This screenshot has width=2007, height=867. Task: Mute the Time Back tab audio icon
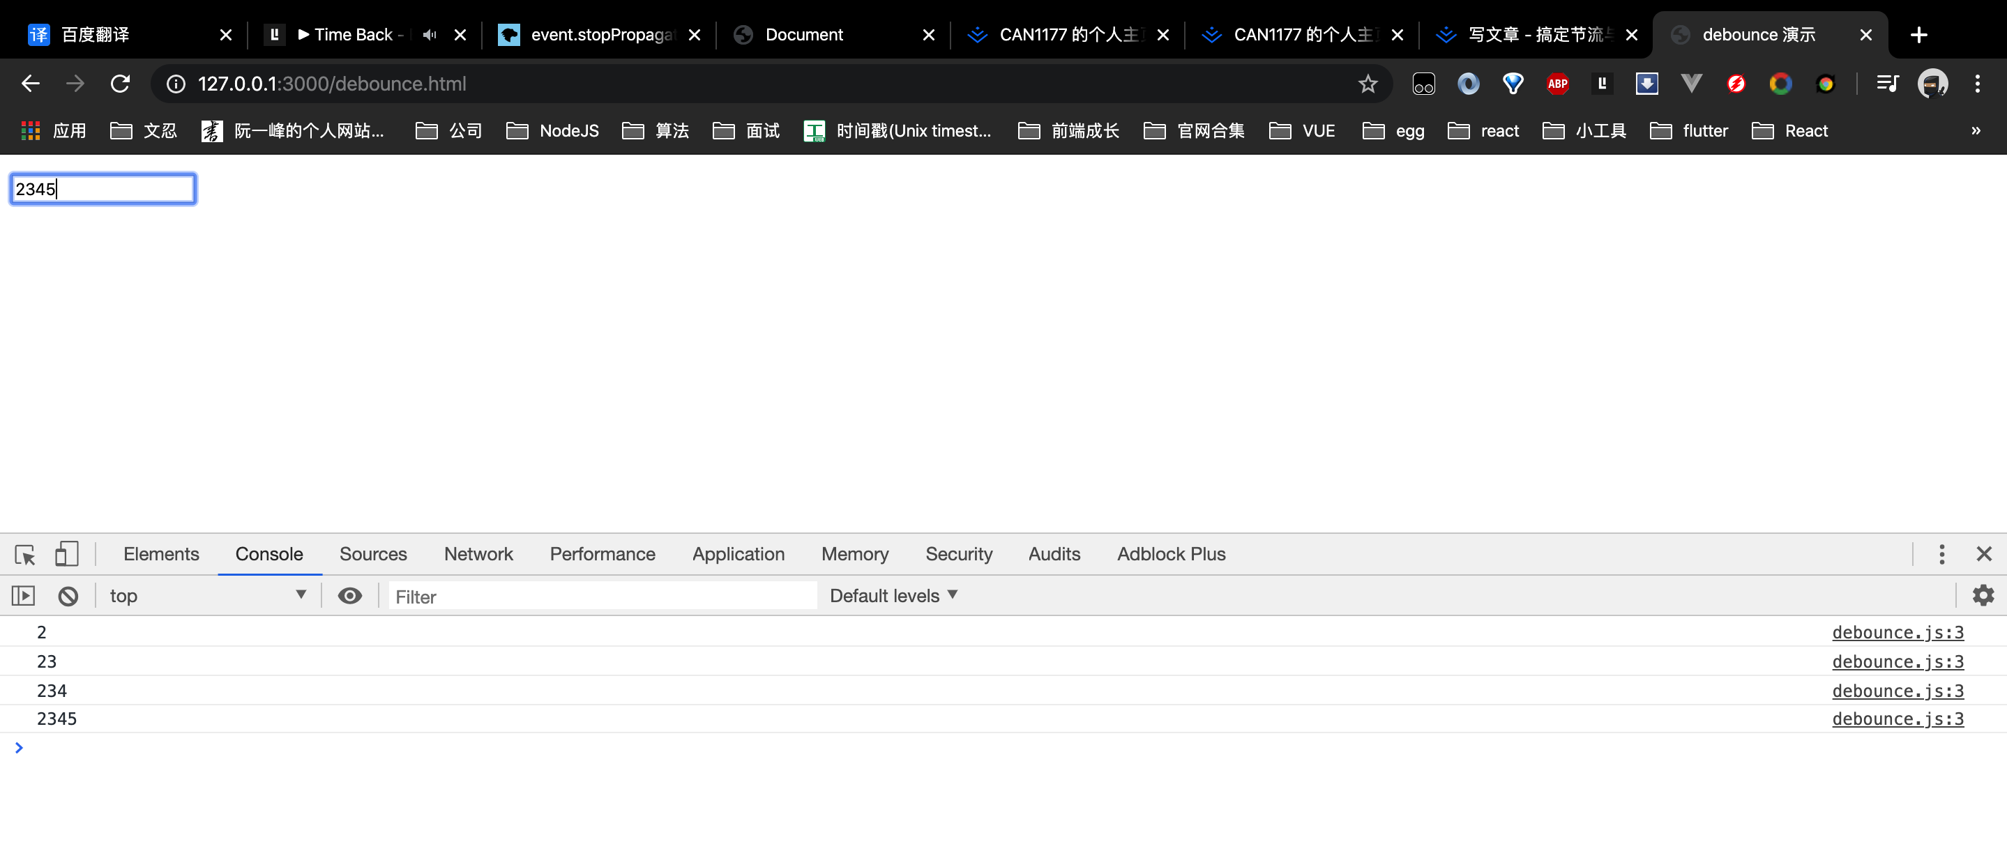click(430, 35)
